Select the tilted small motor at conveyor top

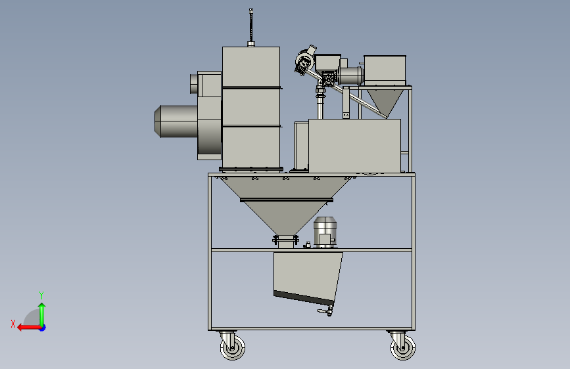305,60
